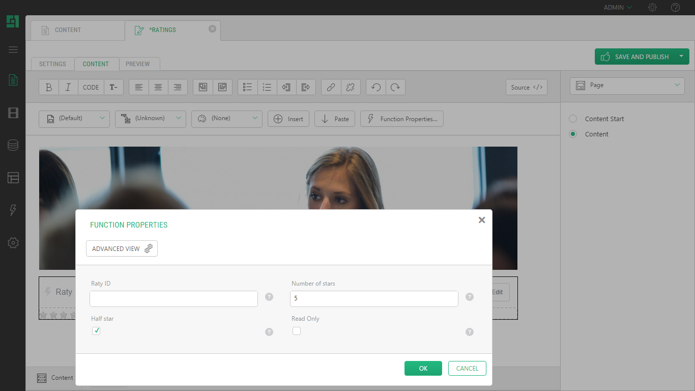Open the Data database icon in sidebar
Viewport: 695px width, 391px height.
coord(13,146)
